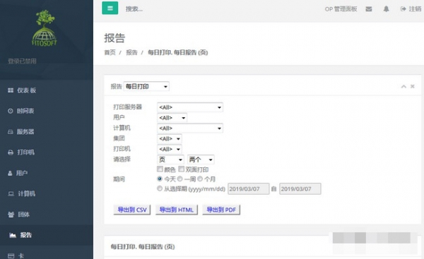Click 导出到 CSV button
Viewport: 424px width, 259px height.
[x=132, y=210]
